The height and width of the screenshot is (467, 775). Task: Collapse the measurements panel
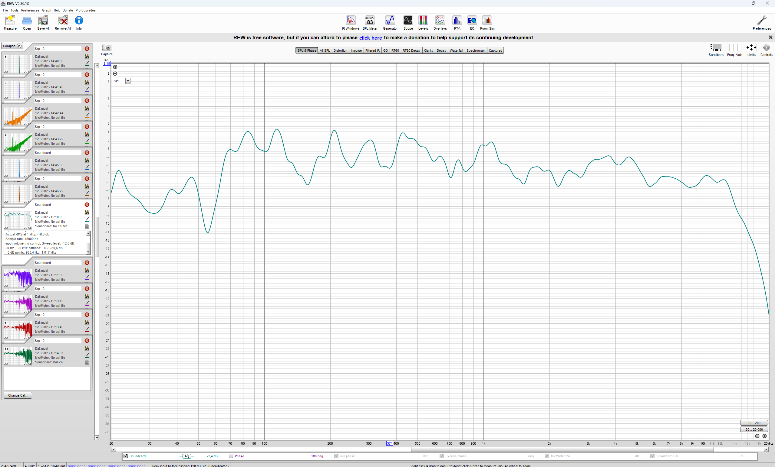(x=12, y=46)
